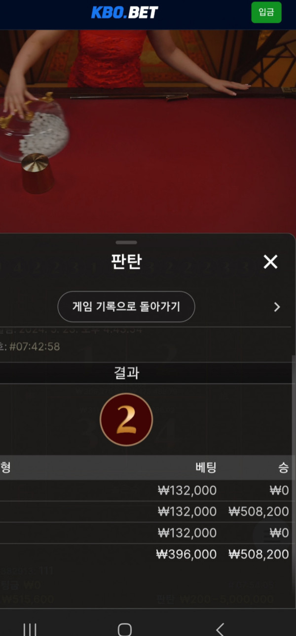The width and height of the screenshot is (296, 636).
Task: Close the 판탄 history panel
Action: pos(270,262)
